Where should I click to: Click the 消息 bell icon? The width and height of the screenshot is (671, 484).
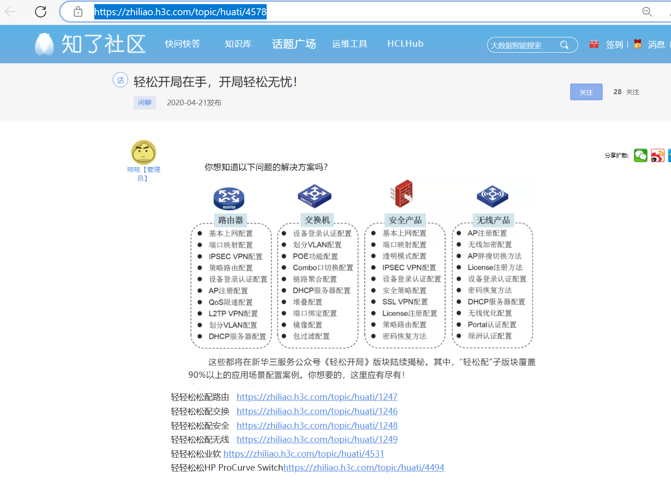tap(638, 44)
